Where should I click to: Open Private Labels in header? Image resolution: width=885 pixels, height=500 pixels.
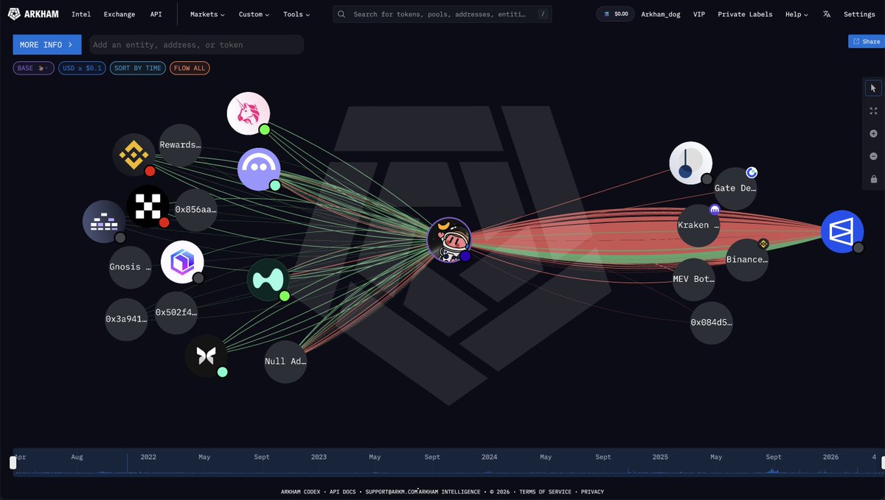[746, 14]
